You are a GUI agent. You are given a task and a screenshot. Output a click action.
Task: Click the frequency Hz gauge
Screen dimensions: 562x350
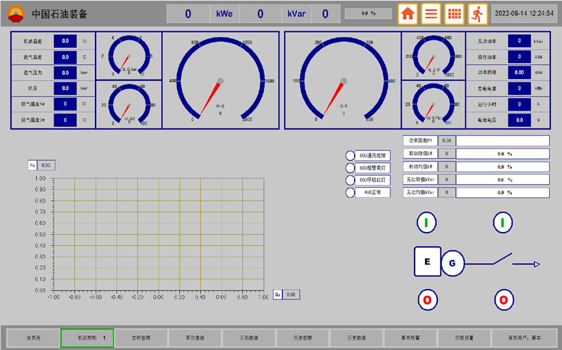(x=434, y=104)
